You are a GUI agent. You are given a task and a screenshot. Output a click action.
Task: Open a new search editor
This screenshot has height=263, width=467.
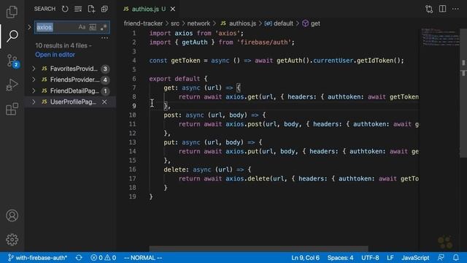pos(91,9)
